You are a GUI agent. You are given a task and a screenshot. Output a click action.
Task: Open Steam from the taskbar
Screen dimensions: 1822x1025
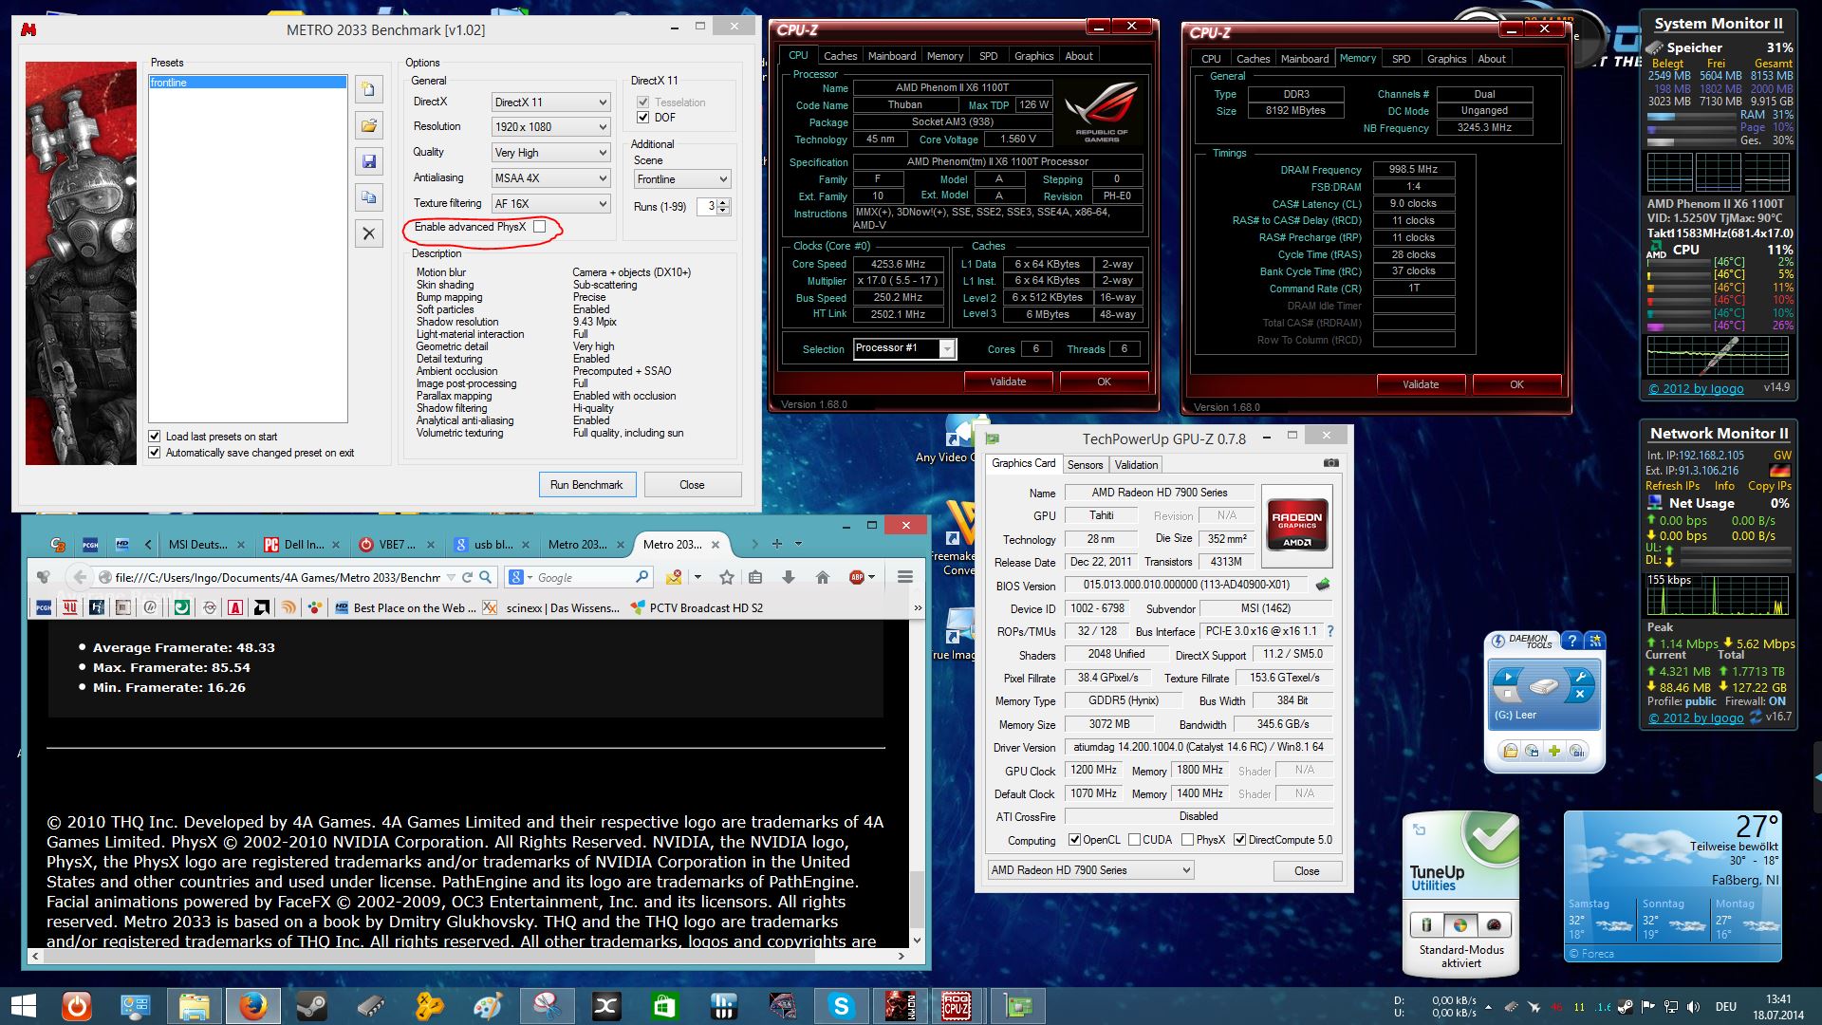pyautogui.click(x=311, y=1005)
